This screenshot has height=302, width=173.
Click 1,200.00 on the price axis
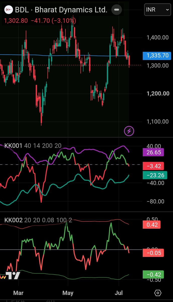[158, 94]
